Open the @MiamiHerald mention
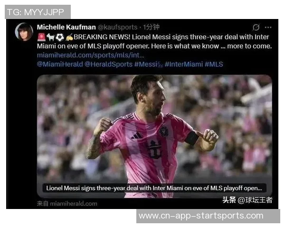 pos(60,65)
